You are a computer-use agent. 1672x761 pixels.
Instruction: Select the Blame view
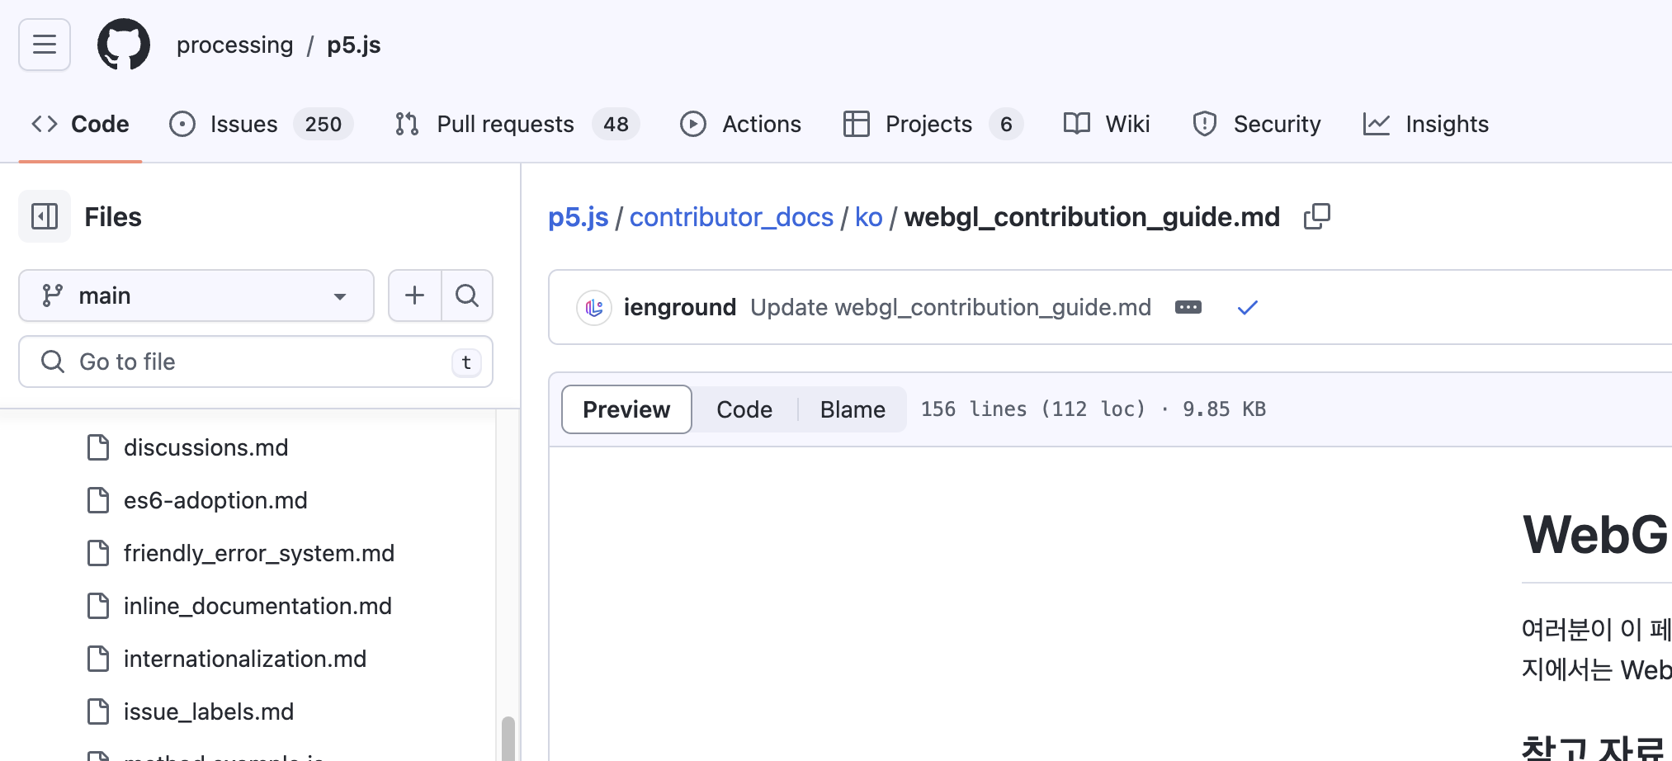[853, 409]
